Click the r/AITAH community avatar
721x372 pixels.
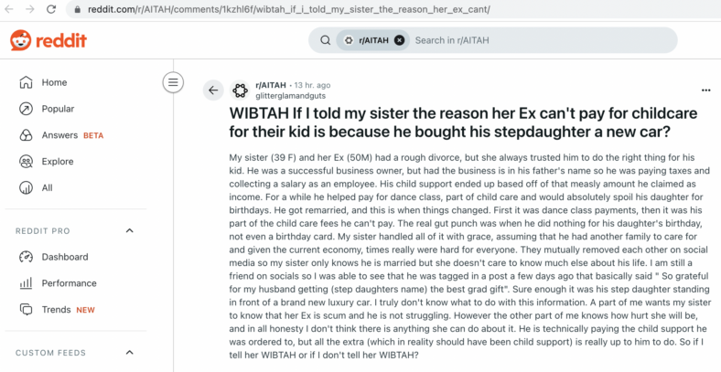pyautogui.click(x=240, y=90)
